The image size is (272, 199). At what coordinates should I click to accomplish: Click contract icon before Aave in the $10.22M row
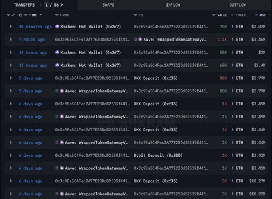(57, 194)
